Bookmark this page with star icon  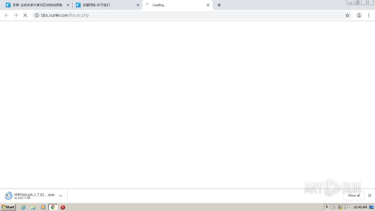(x=347, y=15)
